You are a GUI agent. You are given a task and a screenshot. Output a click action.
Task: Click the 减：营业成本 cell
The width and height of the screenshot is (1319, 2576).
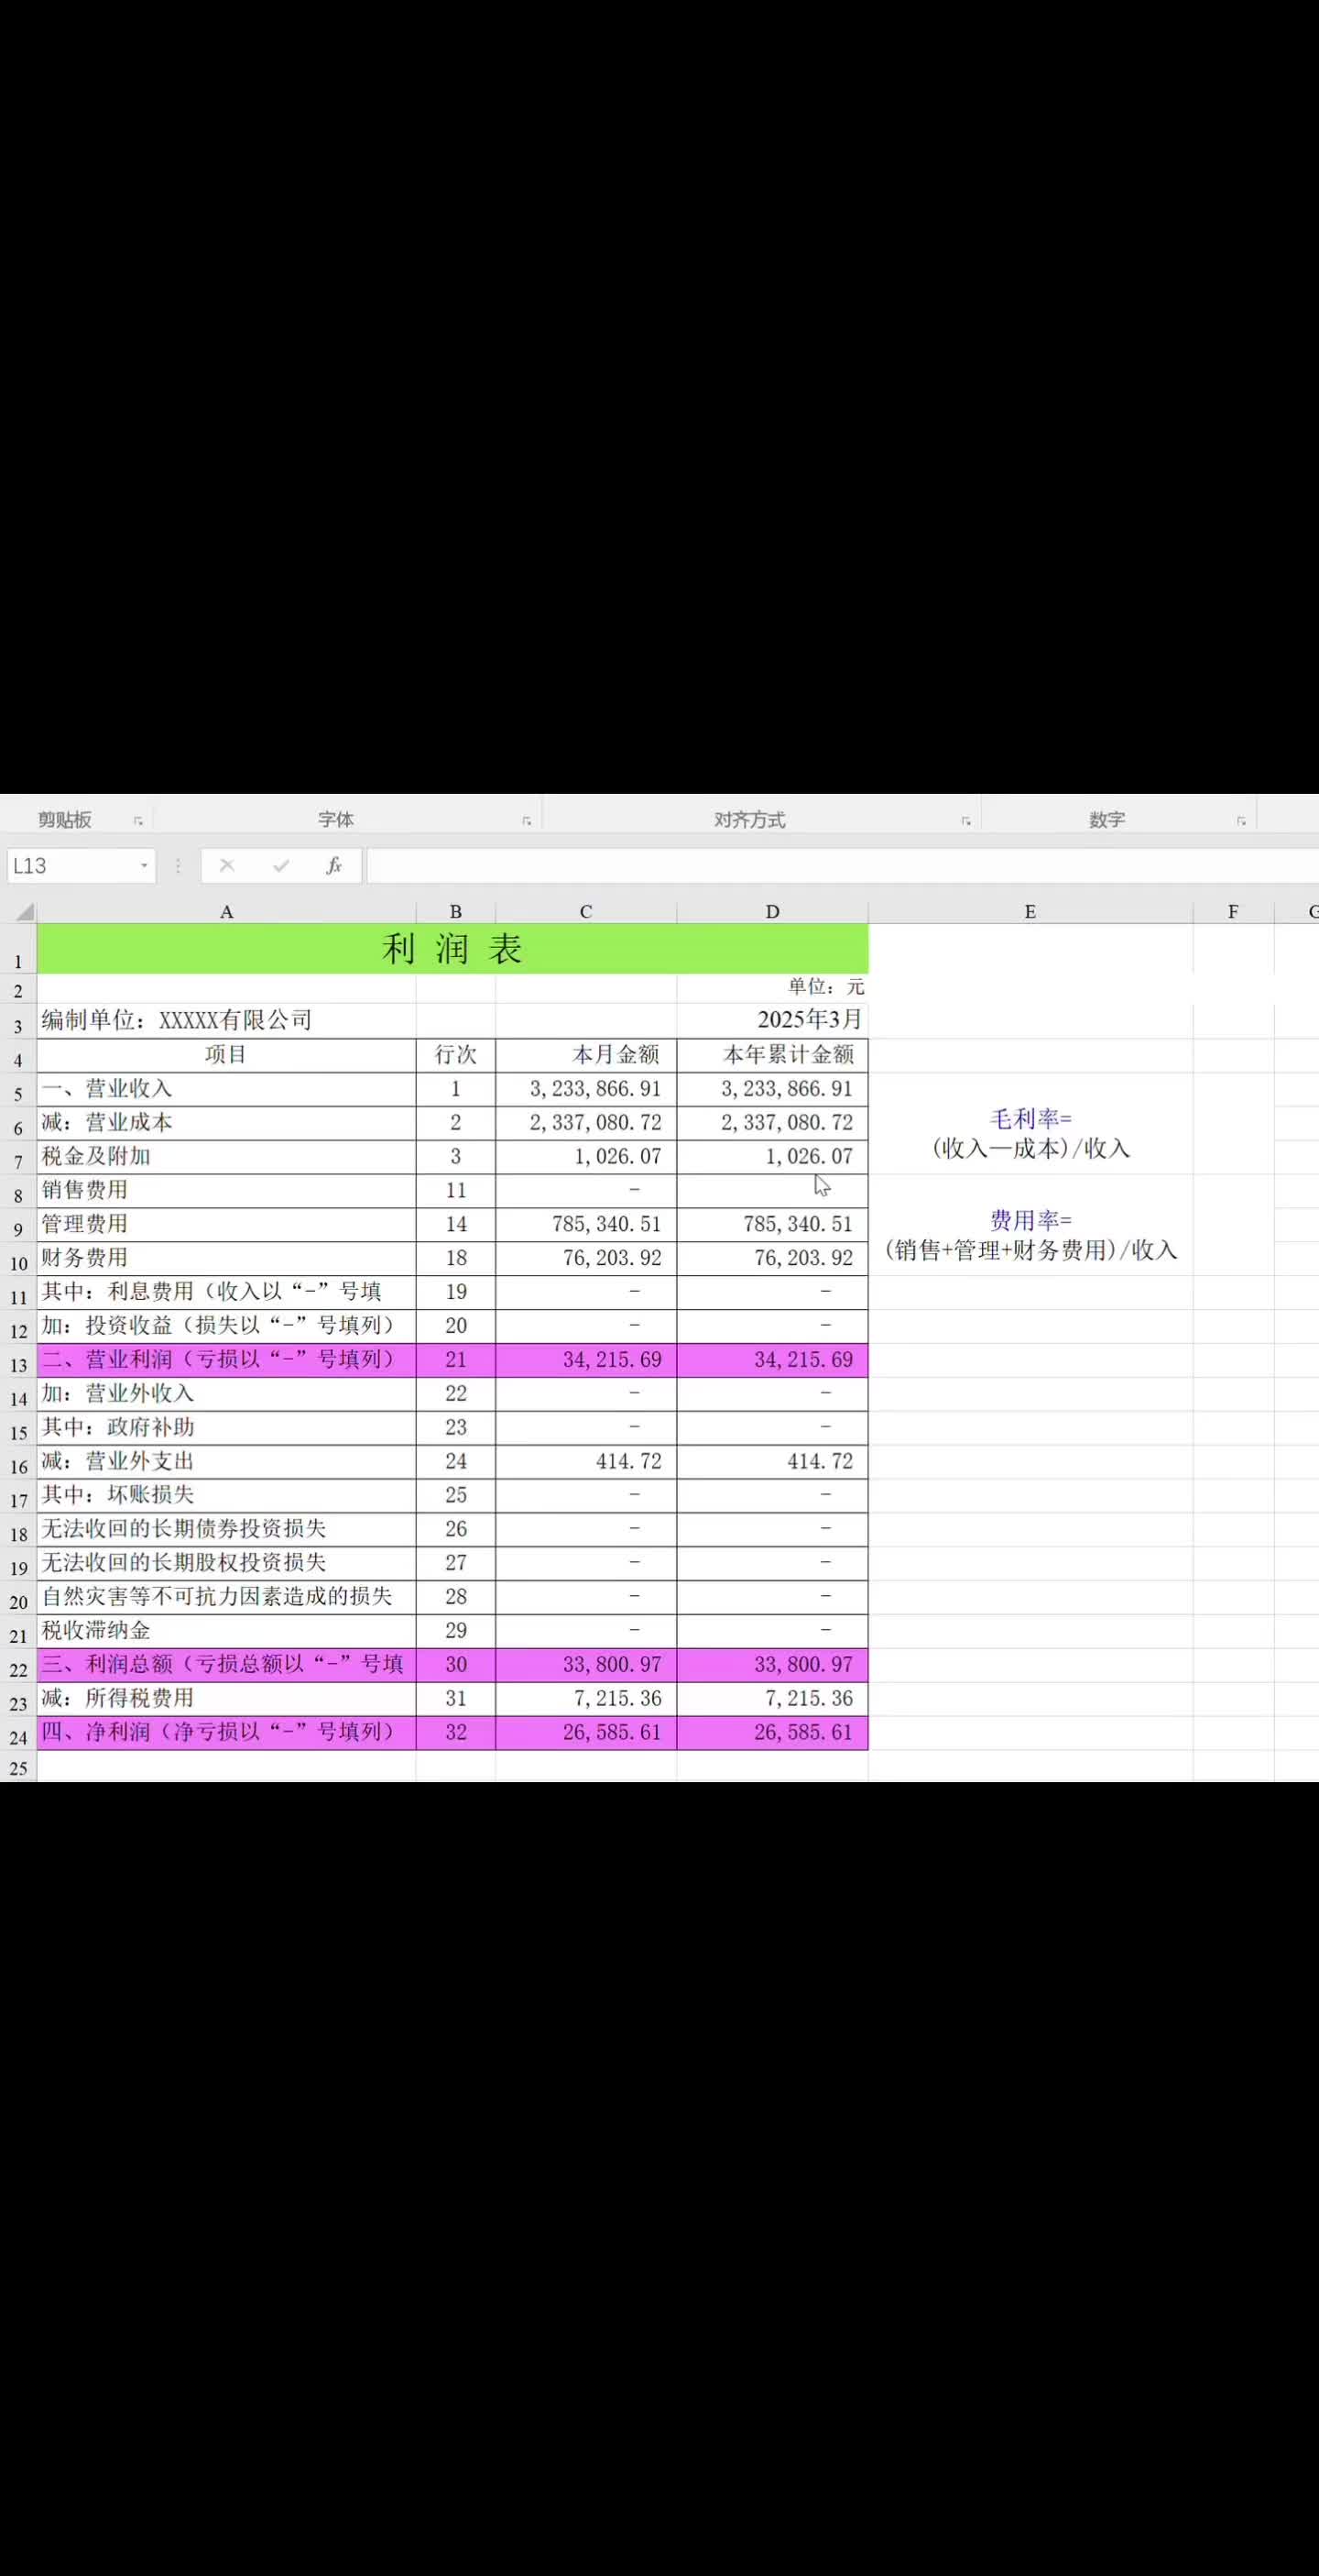(227, 1123)
